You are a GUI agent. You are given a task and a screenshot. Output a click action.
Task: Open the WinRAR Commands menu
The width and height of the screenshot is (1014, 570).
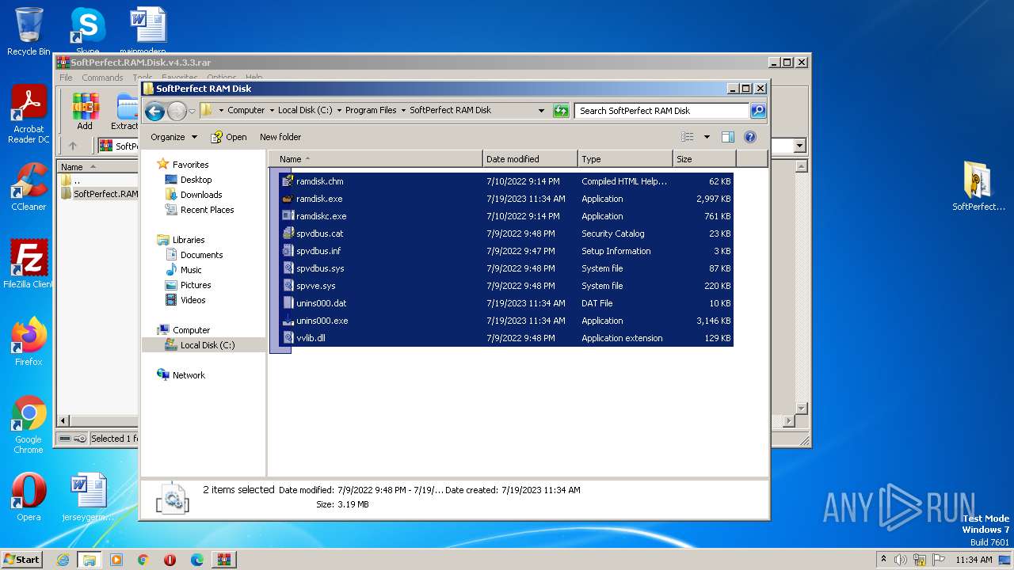[x=102, y=78]
